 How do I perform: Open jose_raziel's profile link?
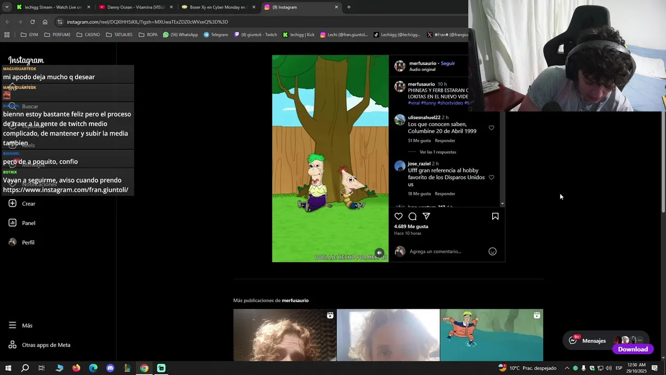coord(419,164)
